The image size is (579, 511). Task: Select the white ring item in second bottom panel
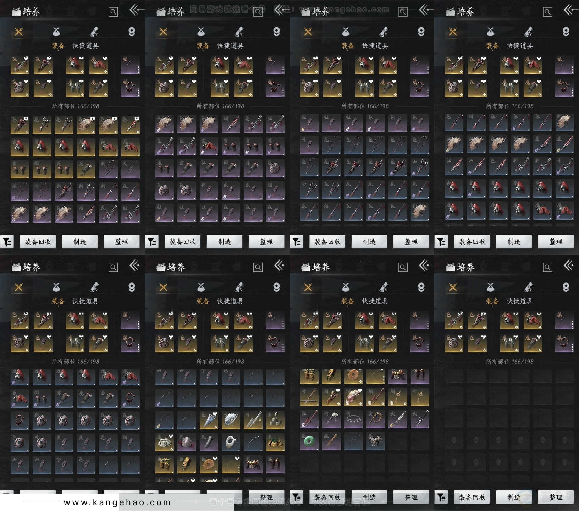(231, 442)
